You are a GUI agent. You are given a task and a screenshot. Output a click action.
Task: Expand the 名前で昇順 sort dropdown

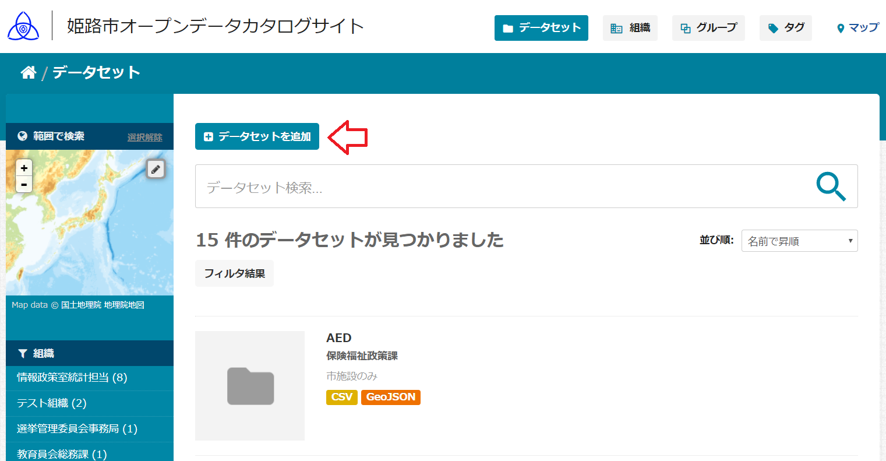coord(799,241)
